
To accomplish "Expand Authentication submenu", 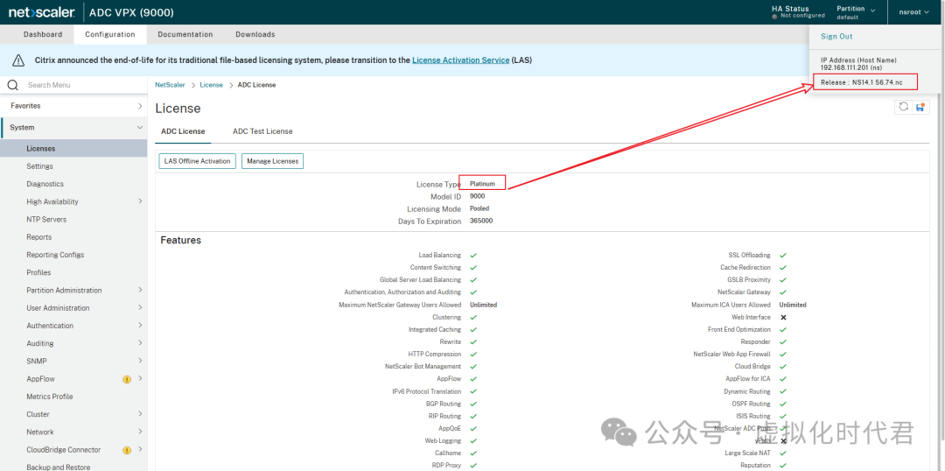I will 140,326.
